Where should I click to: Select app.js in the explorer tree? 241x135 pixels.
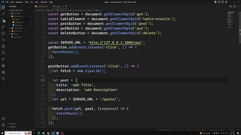(17, 19)
